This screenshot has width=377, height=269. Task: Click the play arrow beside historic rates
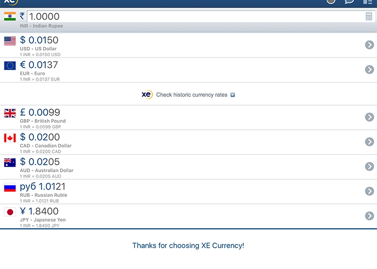click(x=232, y=95)
